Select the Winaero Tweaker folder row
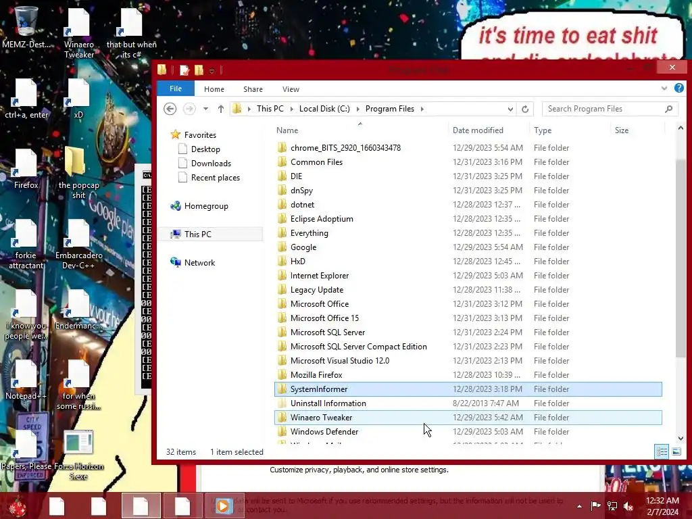 (x=468, y=418)
